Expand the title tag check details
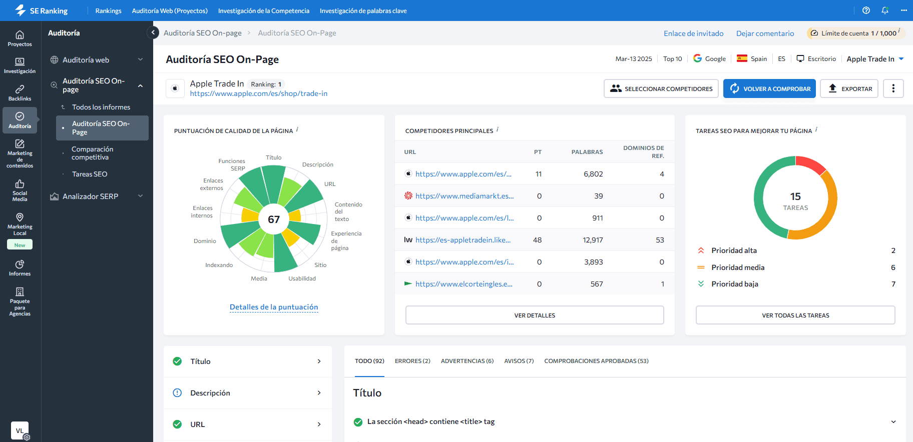The image size is (913, 442). click(893, 422)
